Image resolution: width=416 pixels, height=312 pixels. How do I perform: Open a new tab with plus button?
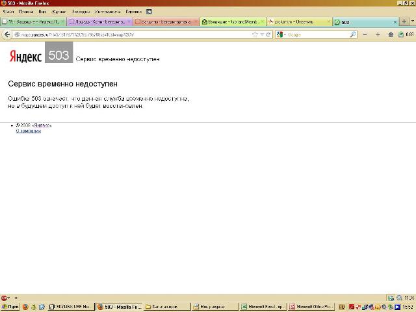pyautogui.click(x=404, y=21)
